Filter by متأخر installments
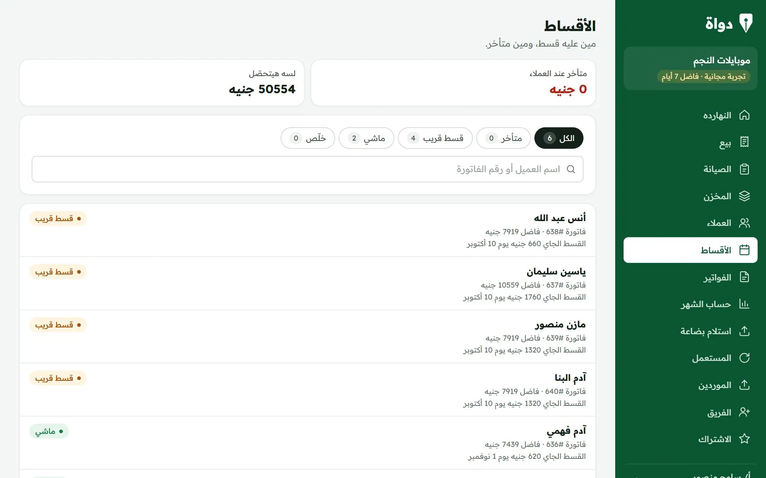The height and width of the screenshot is (478, 766). [503, 138]
